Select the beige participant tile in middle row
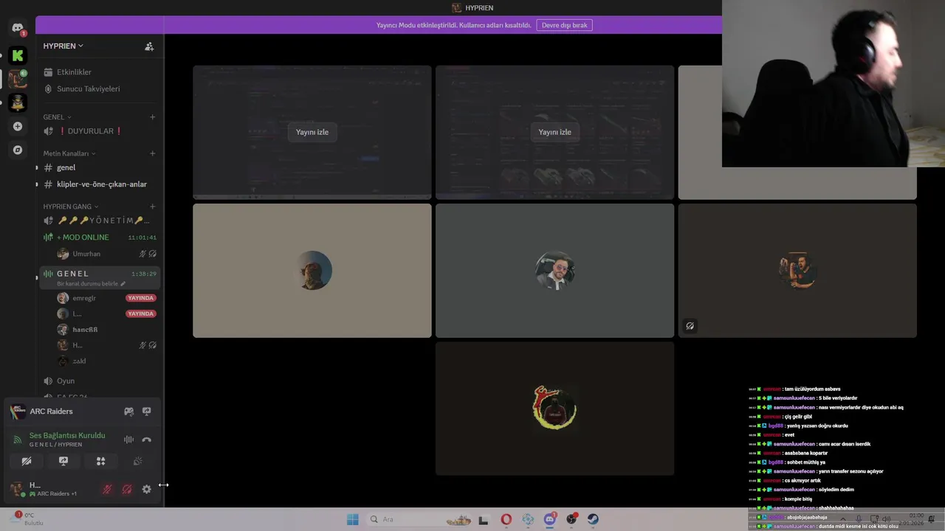Image resolution: width=945 pixels, height=531 pixels. click(312, 271)
